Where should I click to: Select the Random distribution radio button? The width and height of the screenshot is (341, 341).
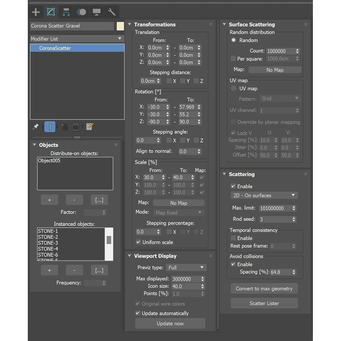click(x=234, y=40)
